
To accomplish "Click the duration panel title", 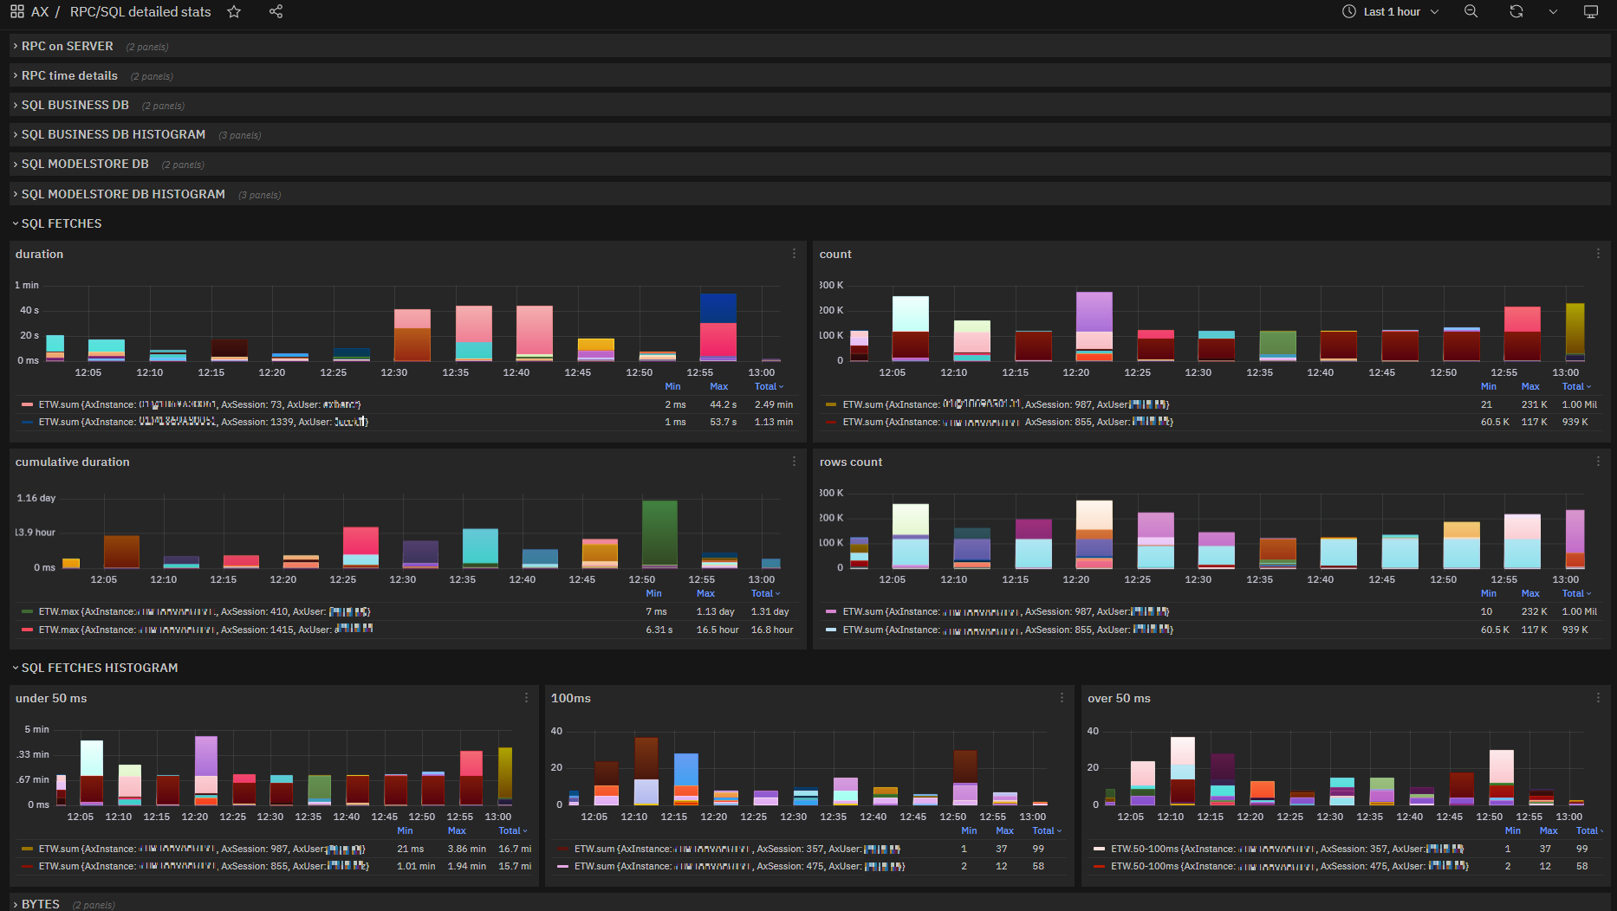I will (x=39, y=254).
